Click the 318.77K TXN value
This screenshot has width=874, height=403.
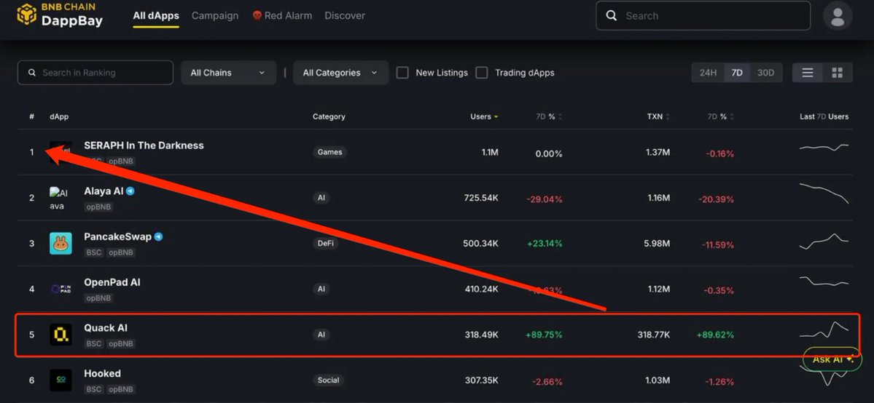coord(654,335)
